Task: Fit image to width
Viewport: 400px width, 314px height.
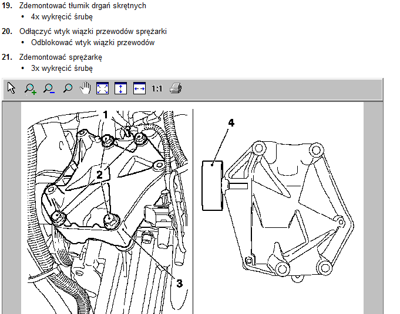Action: [139, 88]
